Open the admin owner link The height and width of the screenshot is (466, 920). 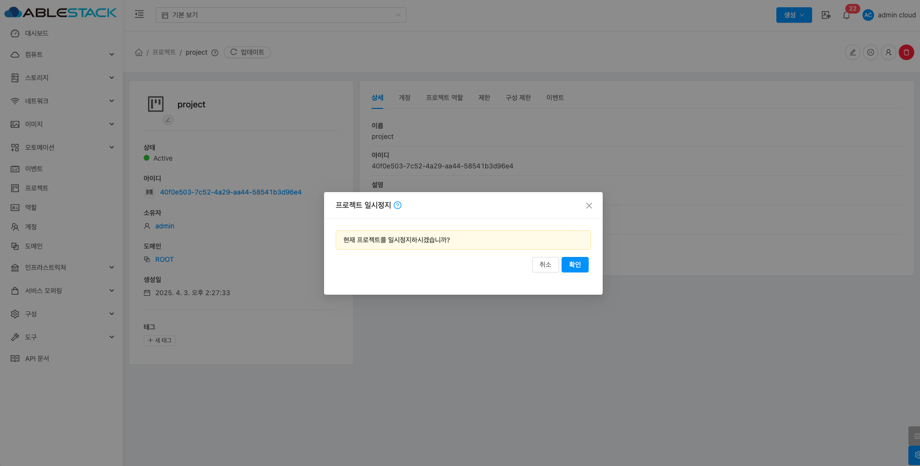click(164, 226)
